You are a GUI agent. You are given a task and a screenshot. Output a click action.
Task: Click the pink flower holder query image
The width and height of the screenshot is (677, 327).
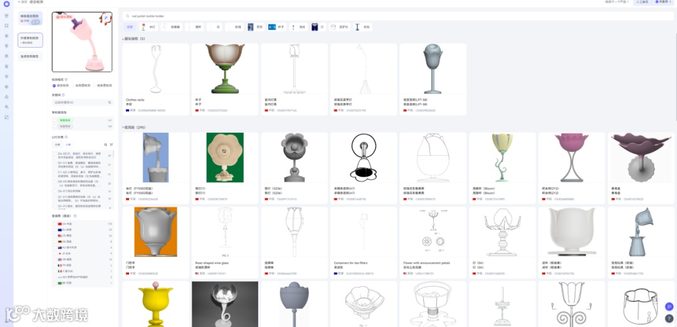pos(82,42)
